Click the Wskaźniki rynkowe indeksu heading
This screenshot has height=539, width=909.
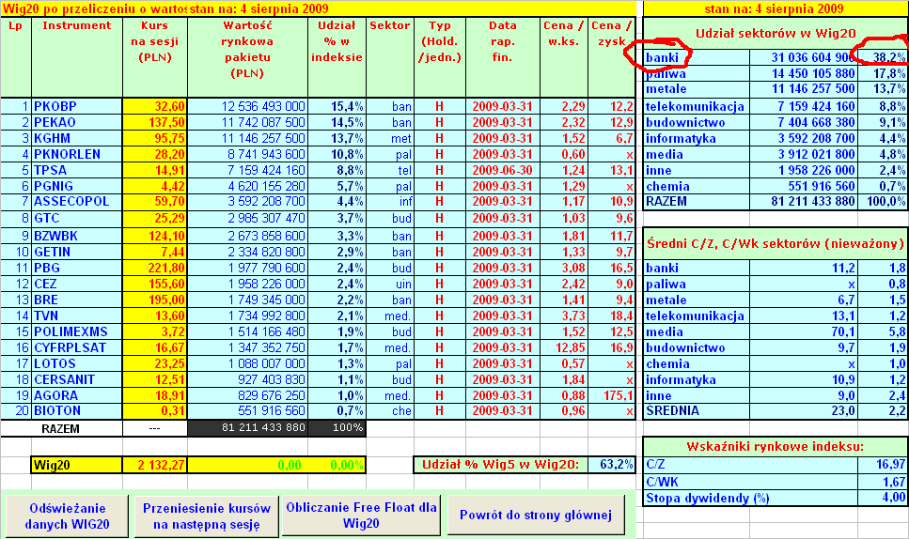pyautogui.click(x=776, y=446)
